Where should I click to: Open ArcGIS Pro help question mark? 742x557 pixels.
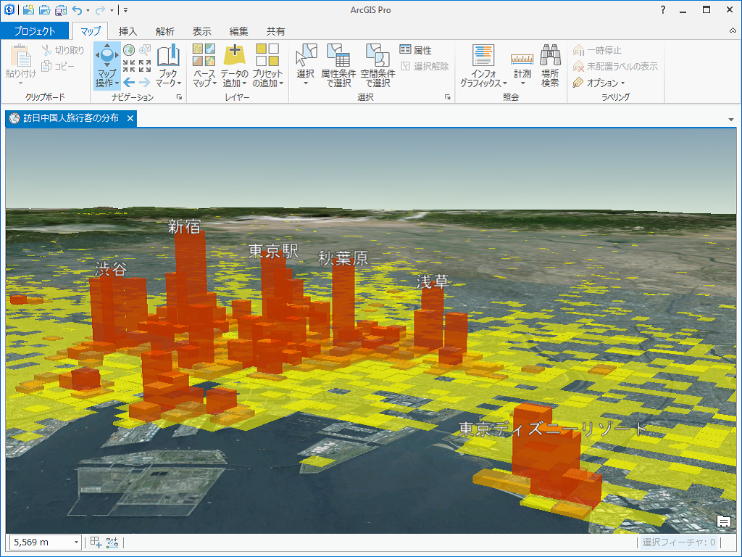[x=663, y=10]
